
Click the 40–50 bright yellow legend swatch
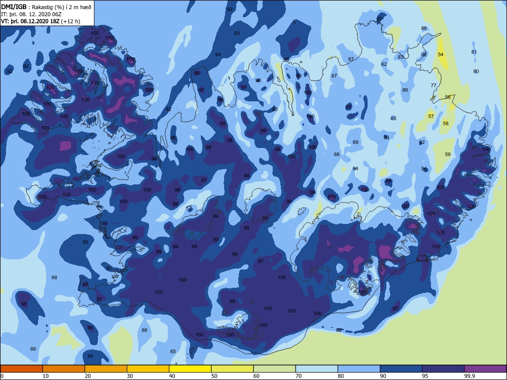(x=190, y=369)
